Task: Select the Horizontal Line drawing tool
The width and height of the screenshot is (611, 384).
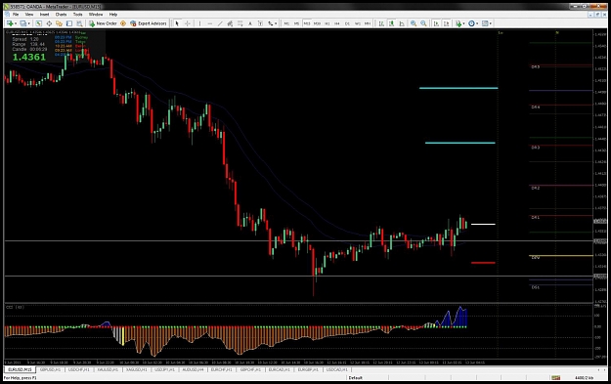Action: [209, 23]
